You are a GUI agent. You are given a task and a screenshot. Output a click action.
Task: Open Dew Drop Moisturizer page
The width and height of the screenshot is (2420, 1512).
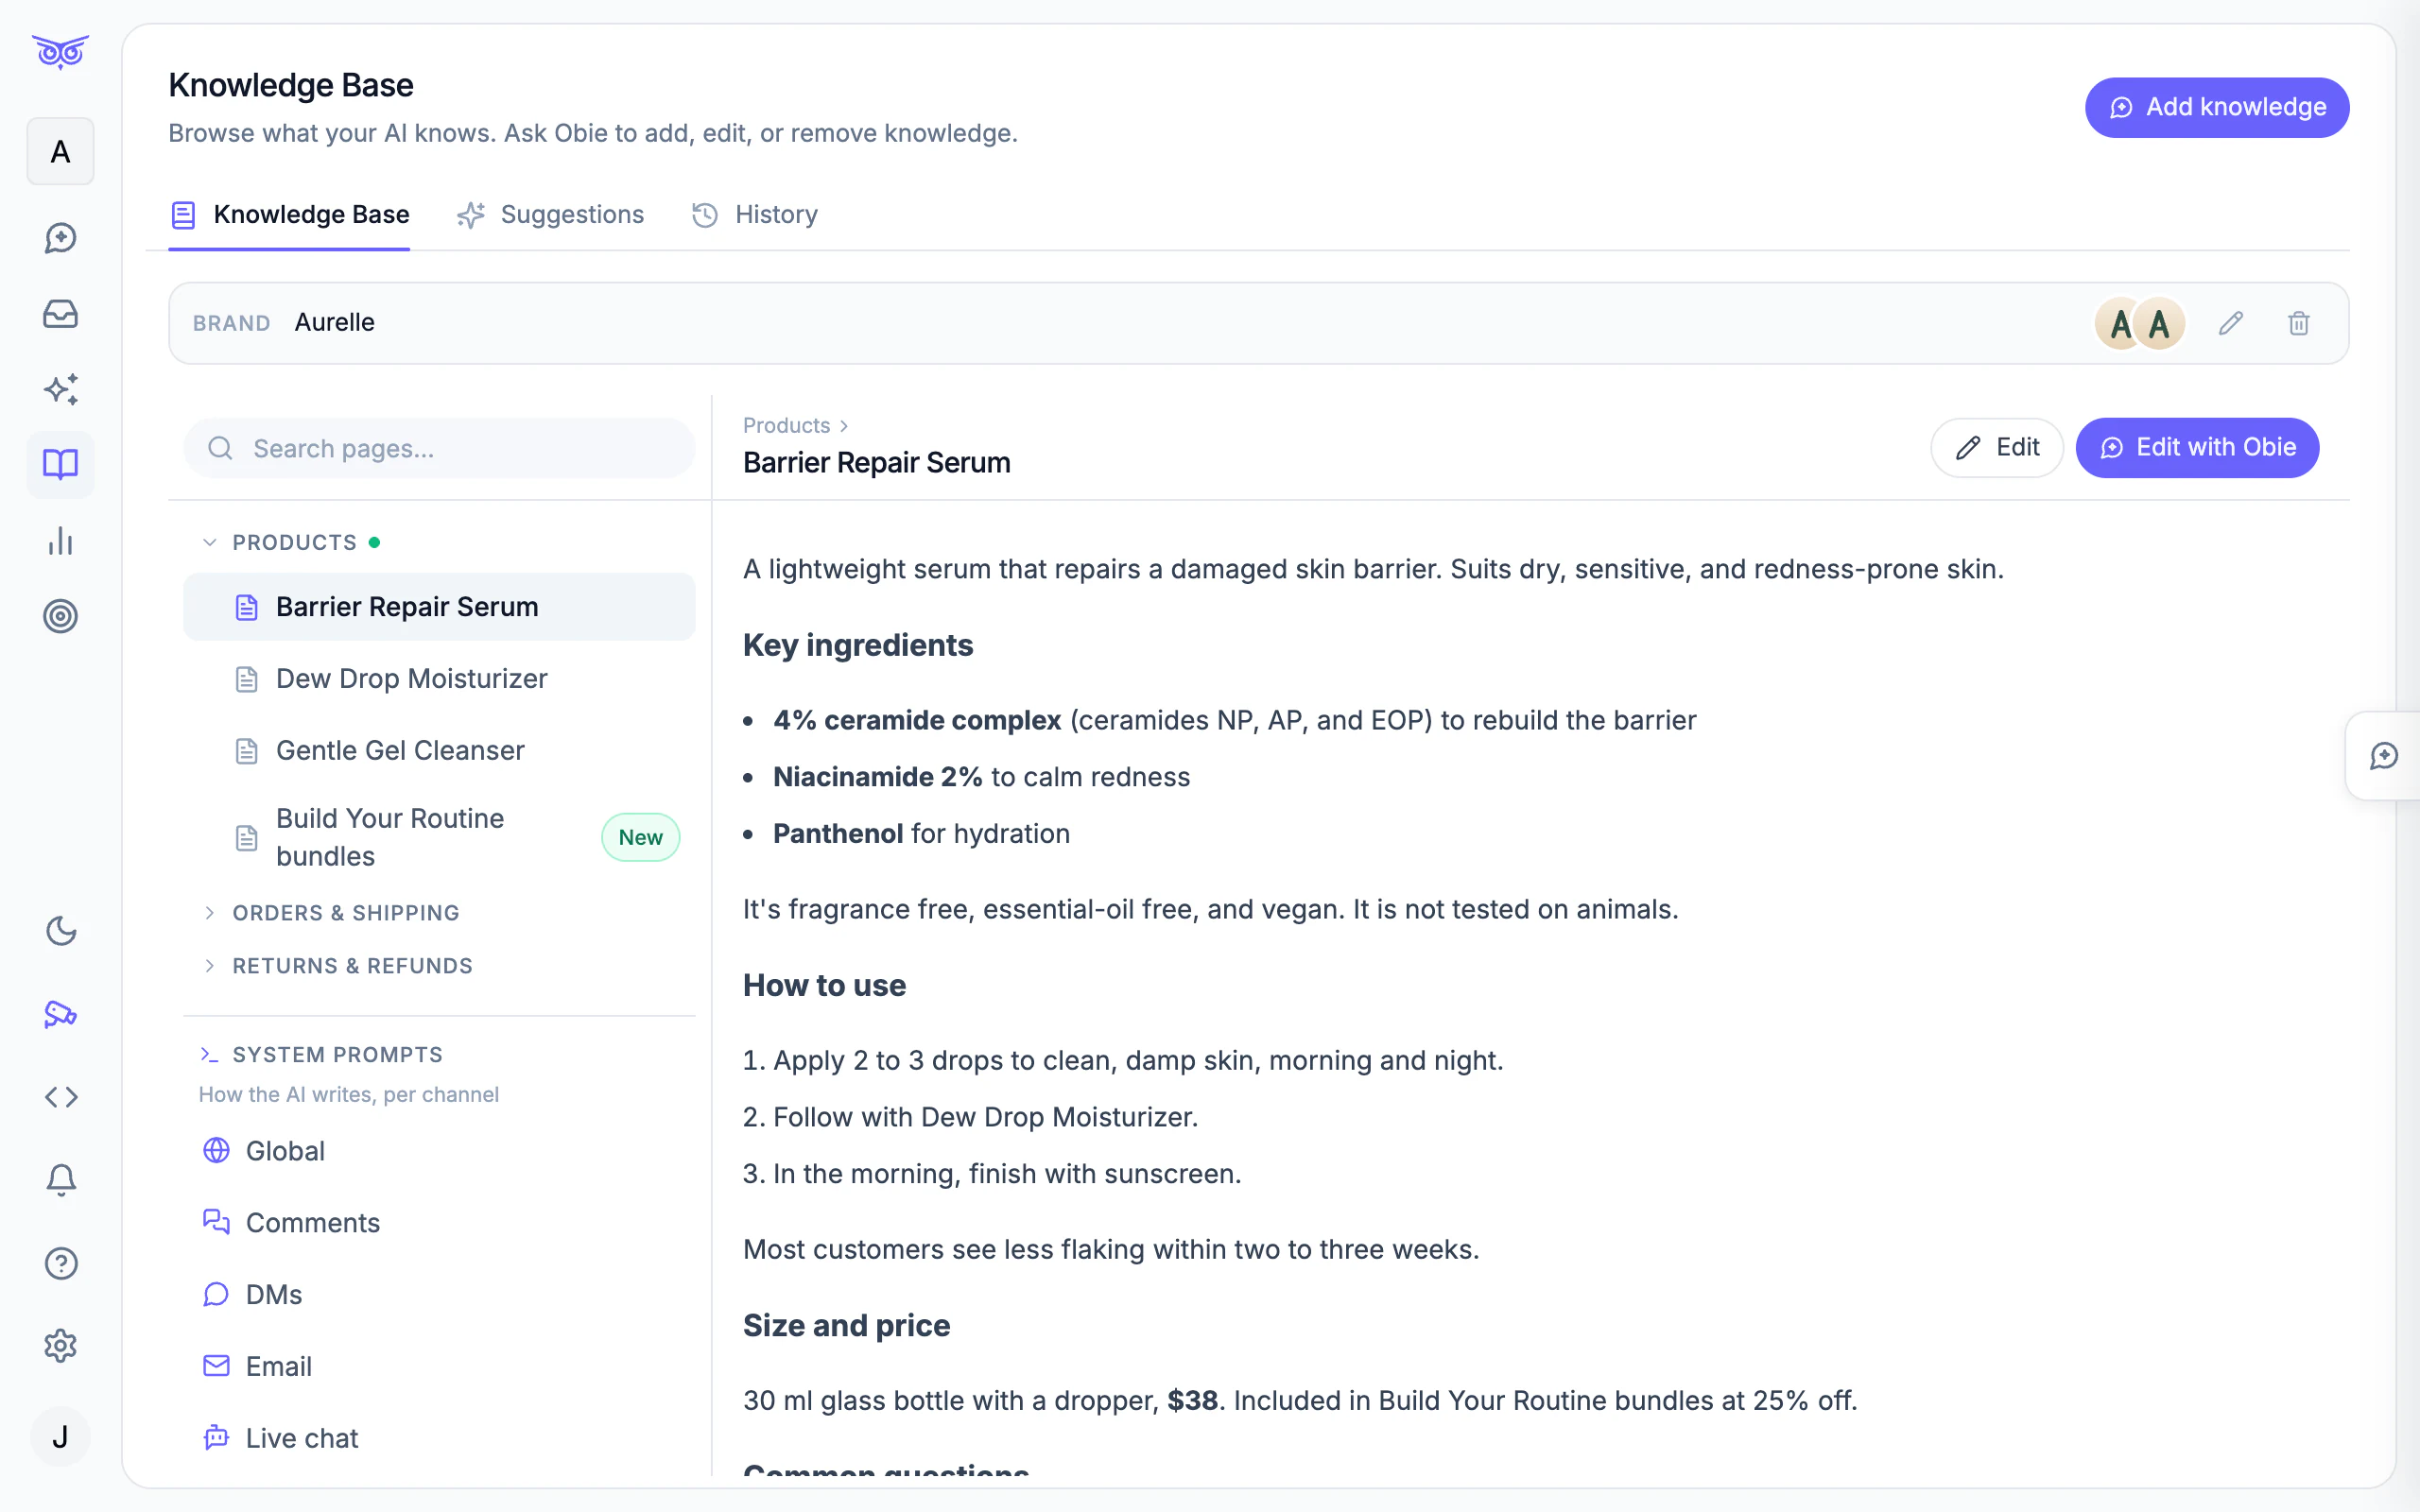[440, 679]
